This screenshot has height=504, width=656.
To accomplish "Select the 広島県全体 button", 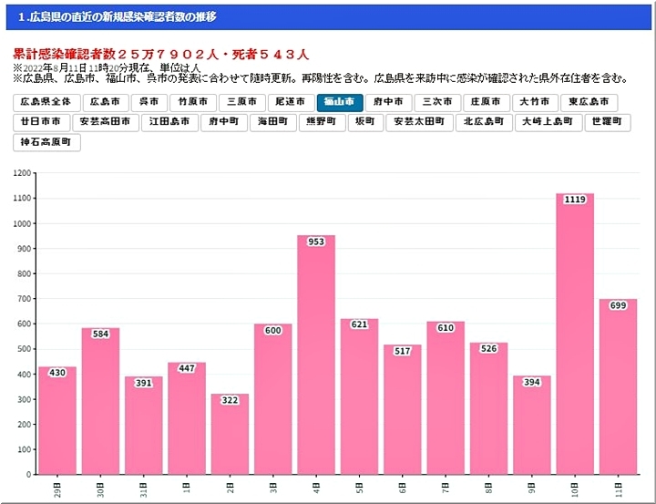I will coord(47,102).
